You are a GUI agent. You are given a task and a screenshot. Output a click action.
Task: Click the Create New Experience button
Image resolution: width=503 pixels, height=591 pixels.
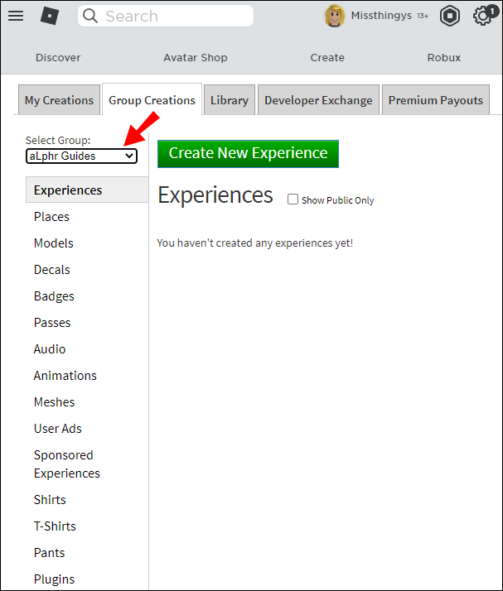tap(248, 154)
